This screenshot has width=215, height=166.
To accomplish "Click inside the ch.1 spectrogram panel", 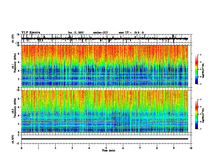I will point(105,66).
